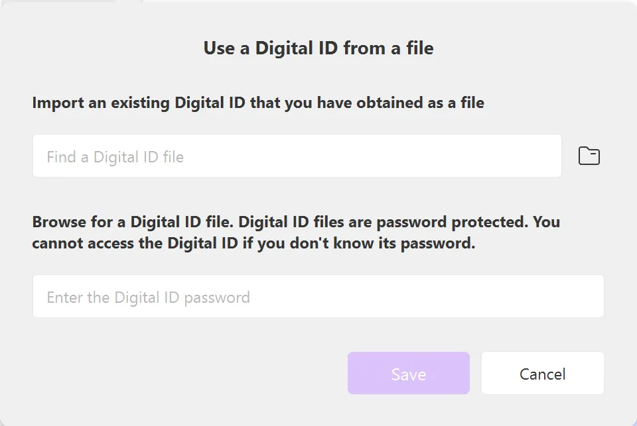Dismiss the dialog with Cancel

tap(542, 374)
